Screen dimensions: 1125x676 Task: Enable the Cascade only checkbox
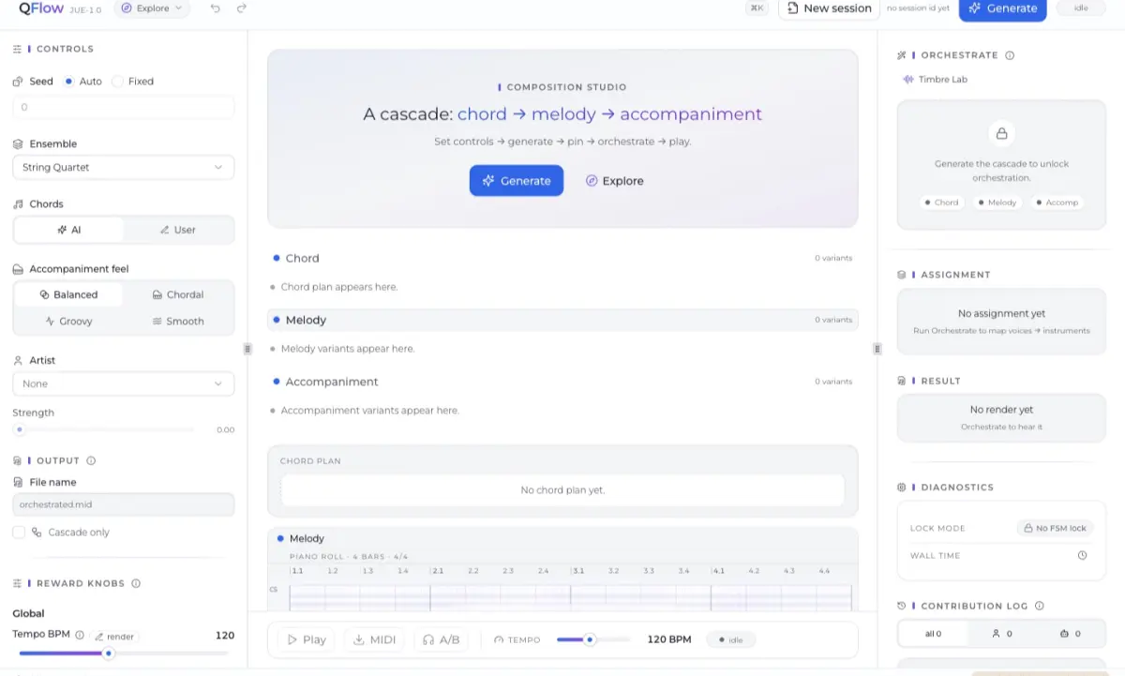point(19,533)
